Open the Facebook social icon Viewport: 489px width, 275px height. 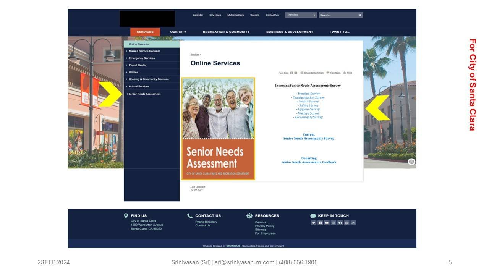[x=320, y=223]
